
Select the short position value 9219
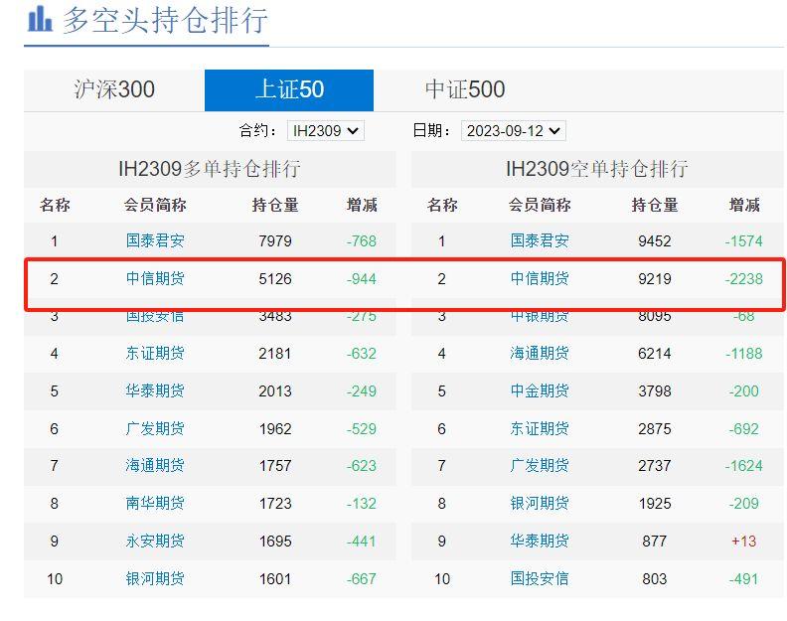pos(655,278)
